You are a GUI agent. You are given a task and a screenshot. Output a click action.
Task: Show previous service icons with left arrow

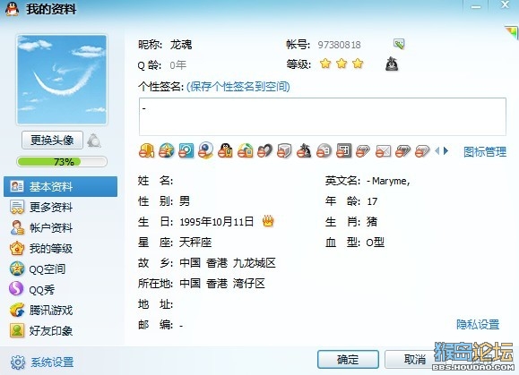(x=437, y=151)
